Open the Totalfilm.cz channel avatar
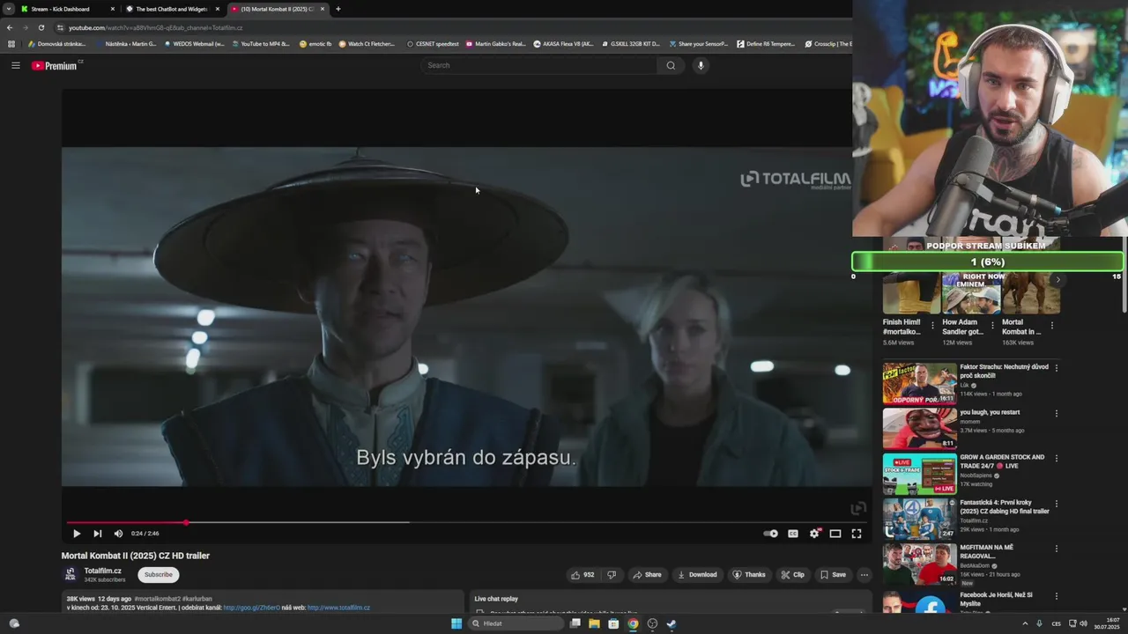Image resolution: width=1128 pixels, height=634 pixels. point(70,575)
